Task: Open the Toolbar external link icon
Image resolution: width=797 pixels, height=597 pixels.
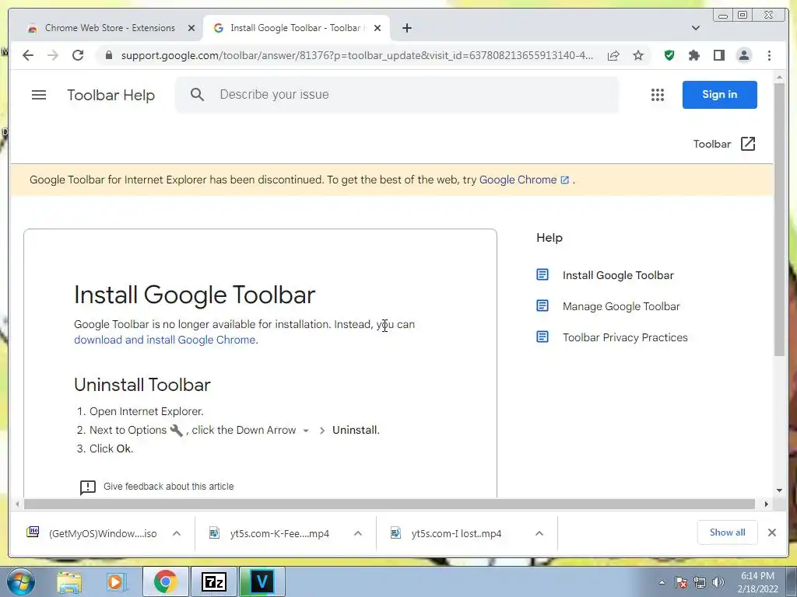Action: click(x=748, y=144)
